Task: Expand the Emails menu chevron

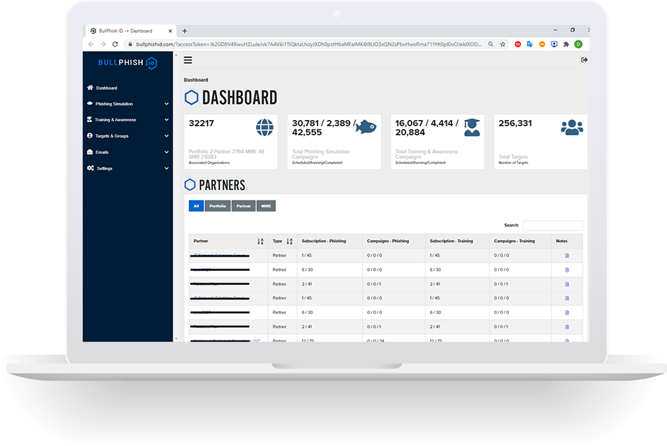Action: click(x=166, y=152)
